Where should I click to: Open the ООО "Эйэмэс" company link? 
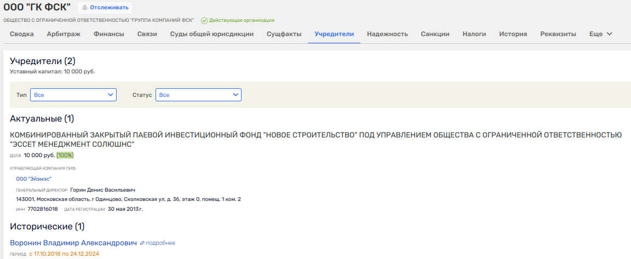click(30, 179)
